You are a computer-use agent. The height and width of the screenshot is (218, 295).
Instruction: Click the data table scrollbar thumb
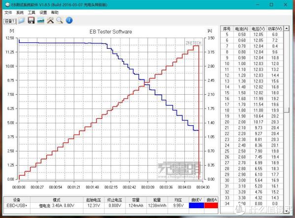click(286, 110)
